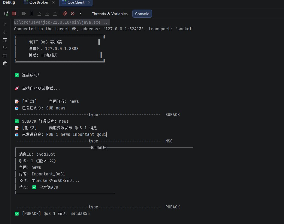Toggle scroll to end of console
This screenshot has width=284, height=224.
pos(5,48)
